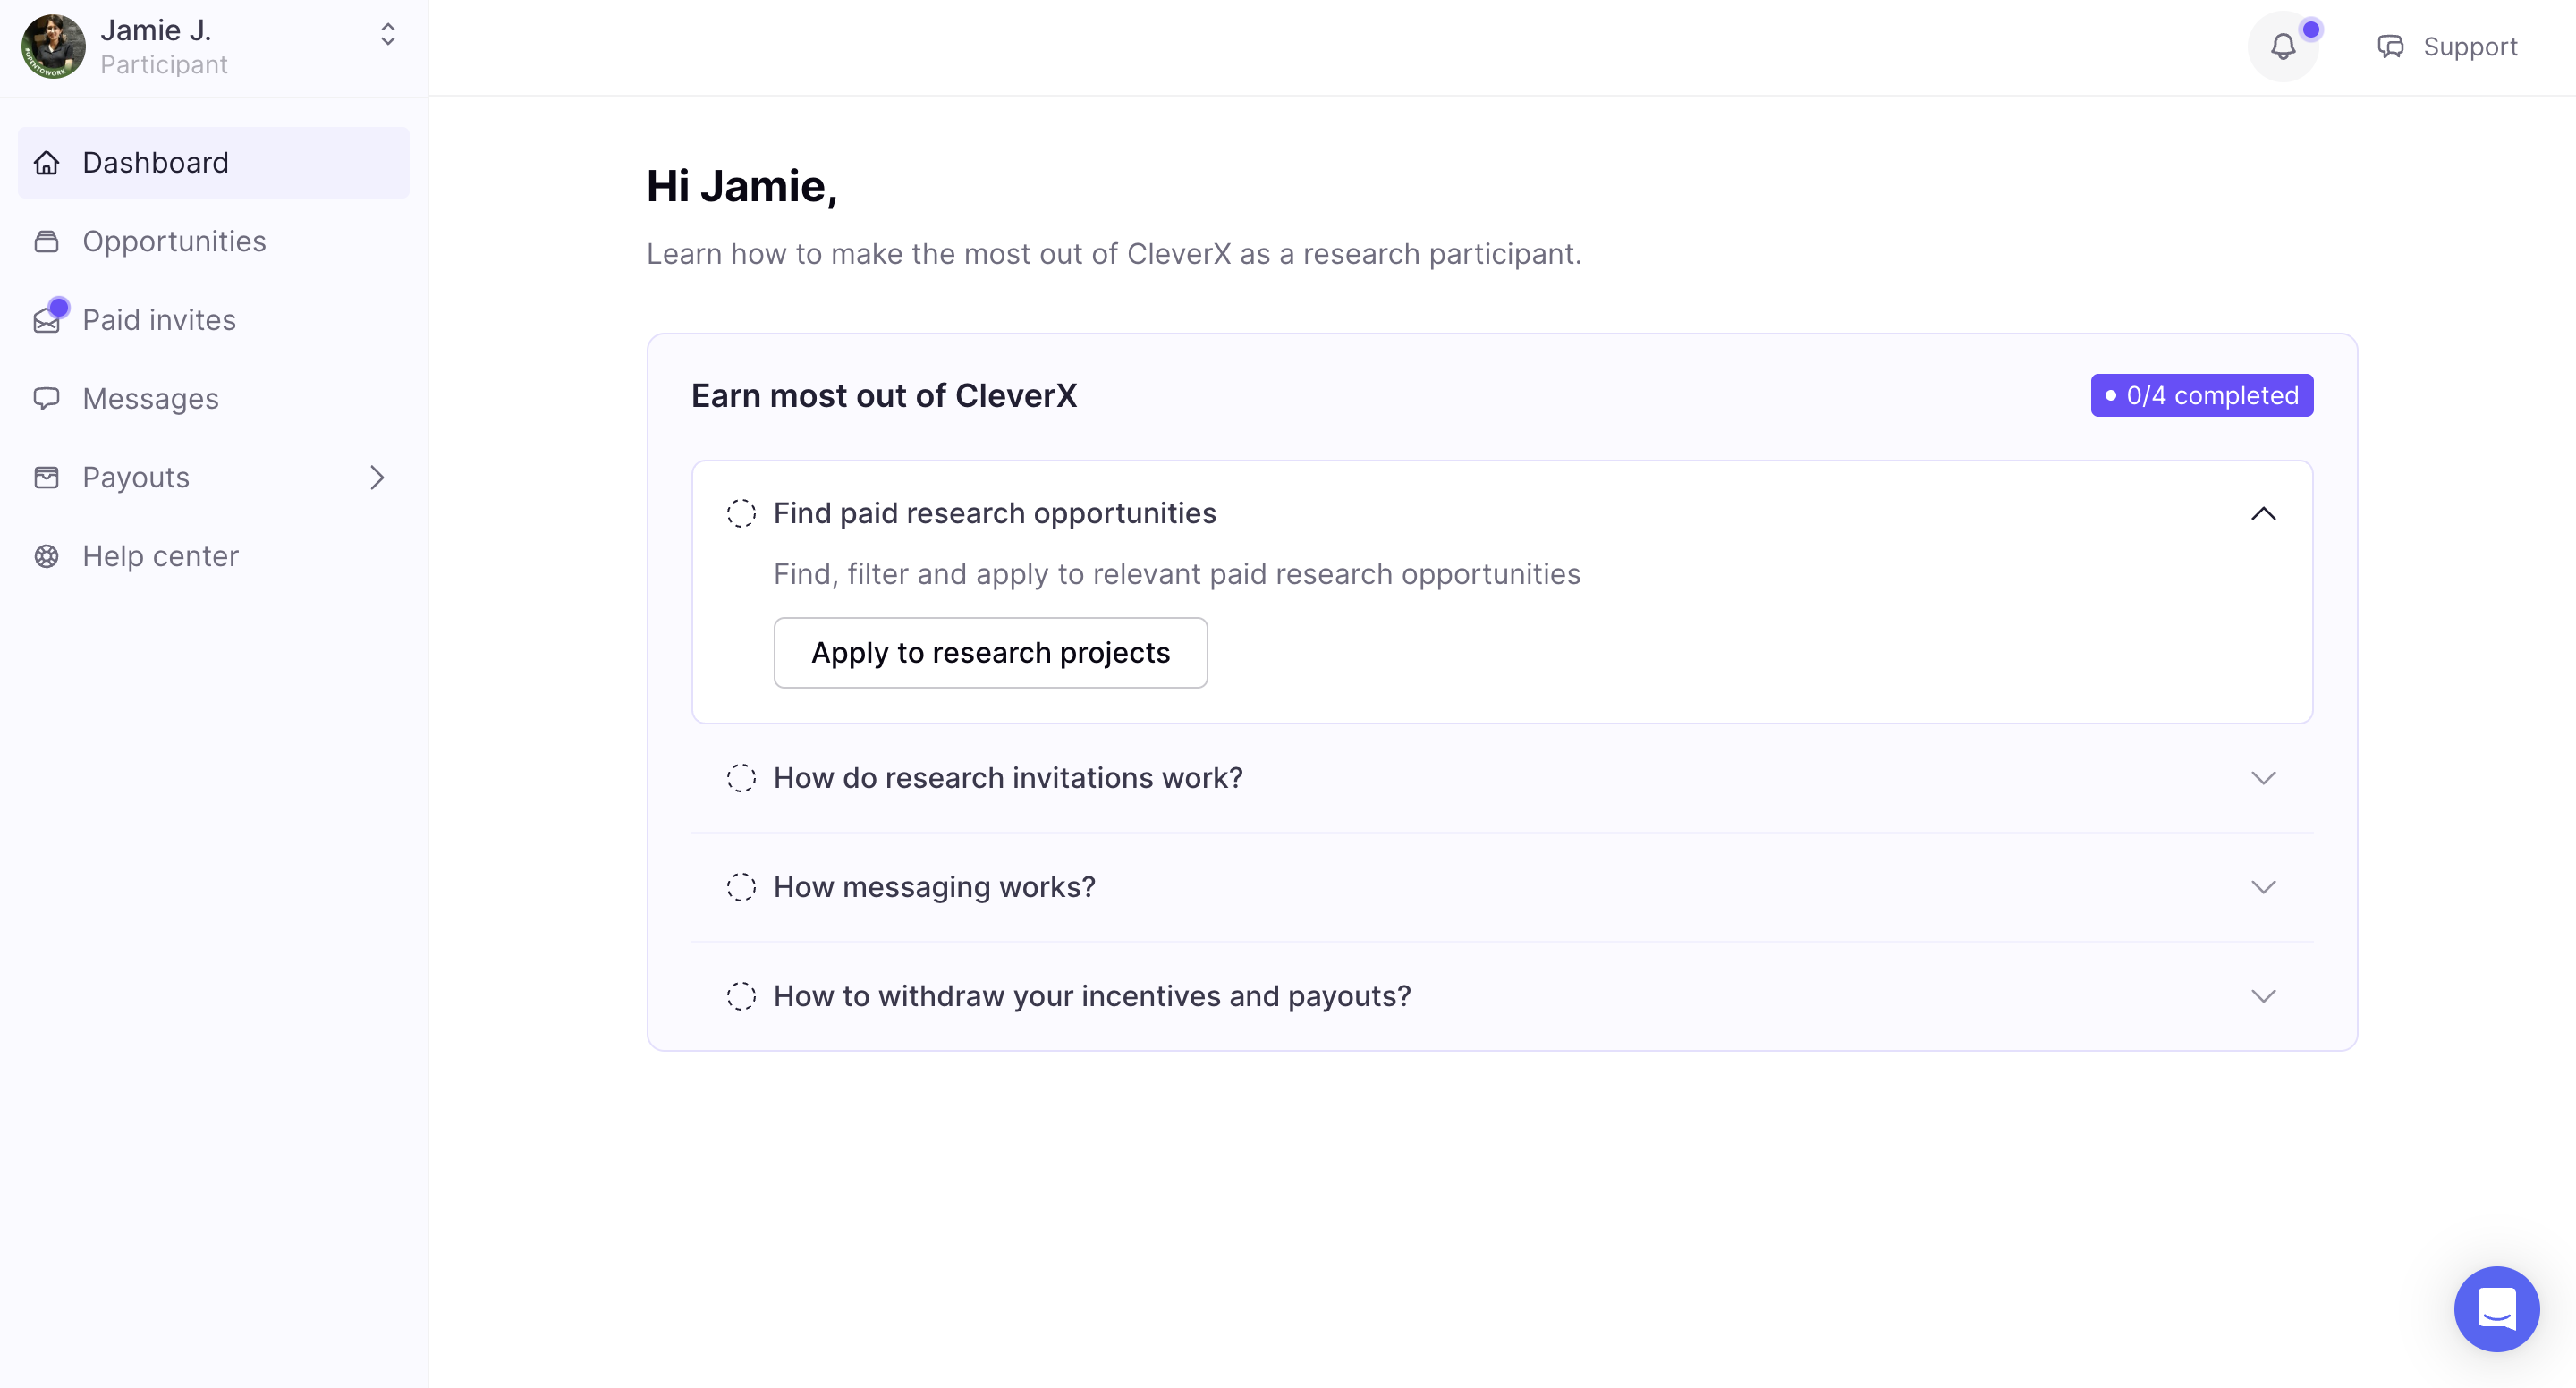Screen dimensions: 2576x1388
Task: Go to Payouts in the sidebar
Action: point(136,478)
